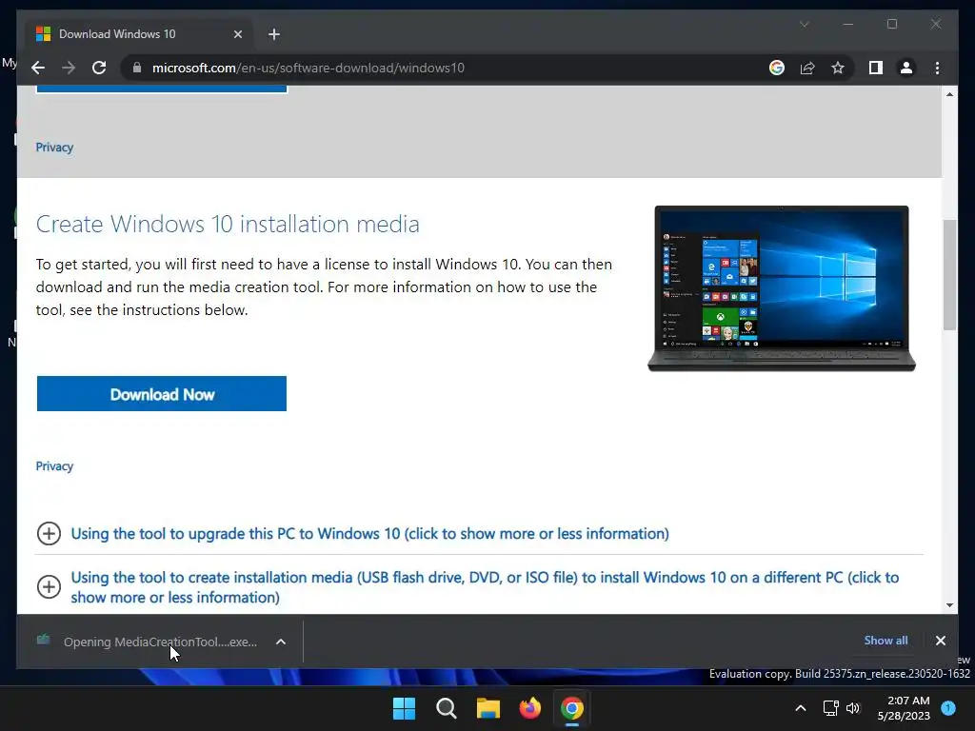Expand upgrade this PC plus icon

click(49, 533)
